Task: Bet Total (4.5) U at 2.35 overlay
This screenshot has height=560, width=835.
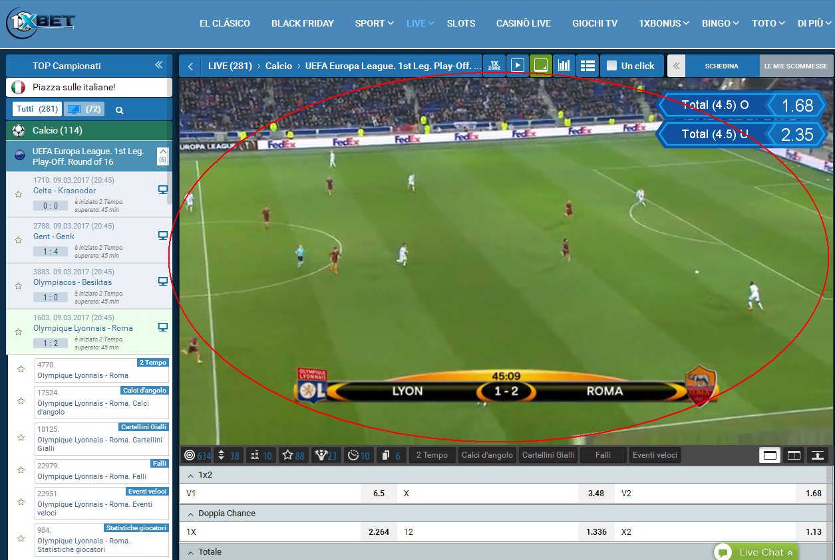Action: pos(743,134)
